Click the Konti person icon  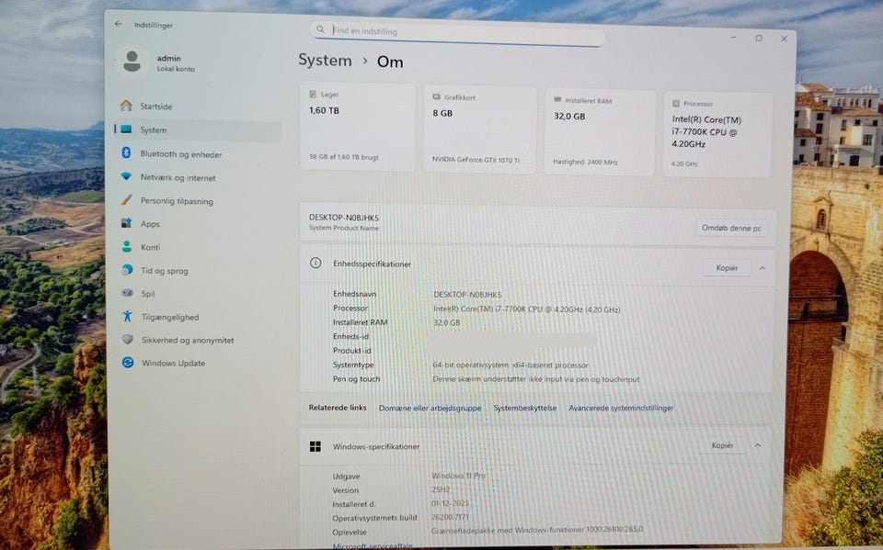coord(127,246)
